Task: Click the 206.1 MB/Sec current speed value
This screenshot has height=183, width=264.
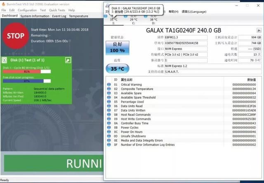Action: pos(43,100)
